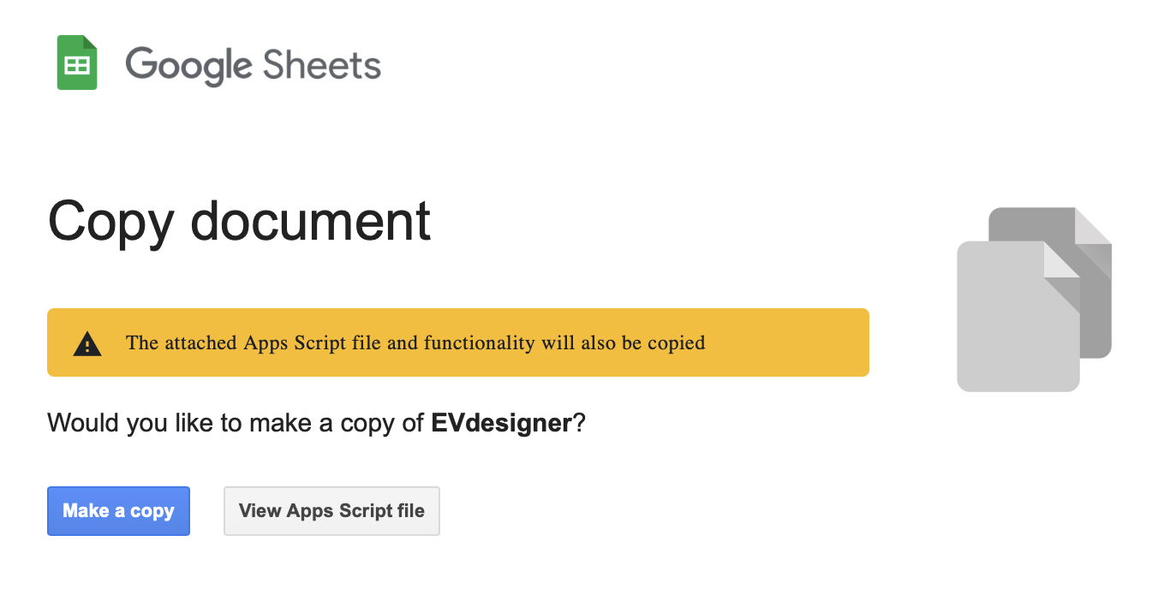This screenshot has height=601, width=1158.
Task: Click the Google Sheets wordmark text
Action: (x=253, y=65)
